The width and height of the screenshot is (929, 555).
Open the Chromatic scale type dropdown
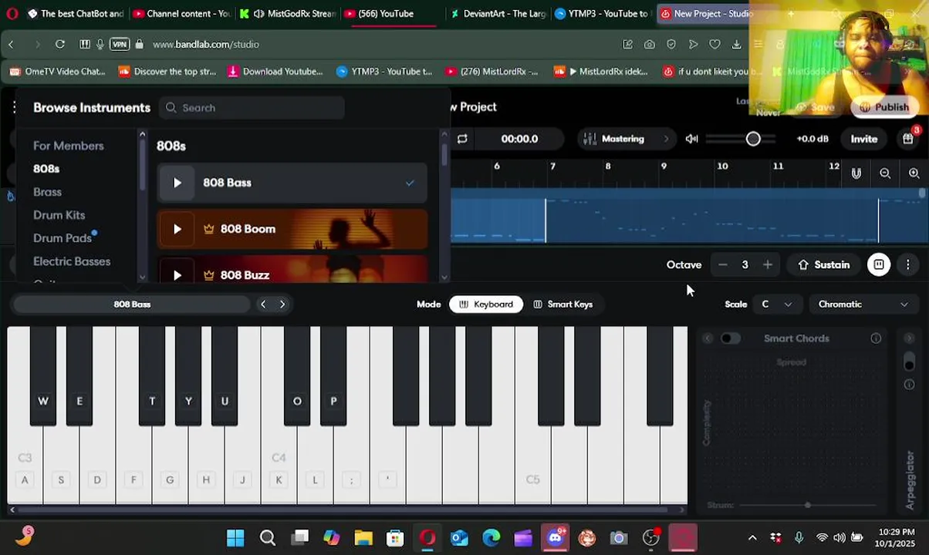coord(863,304)
